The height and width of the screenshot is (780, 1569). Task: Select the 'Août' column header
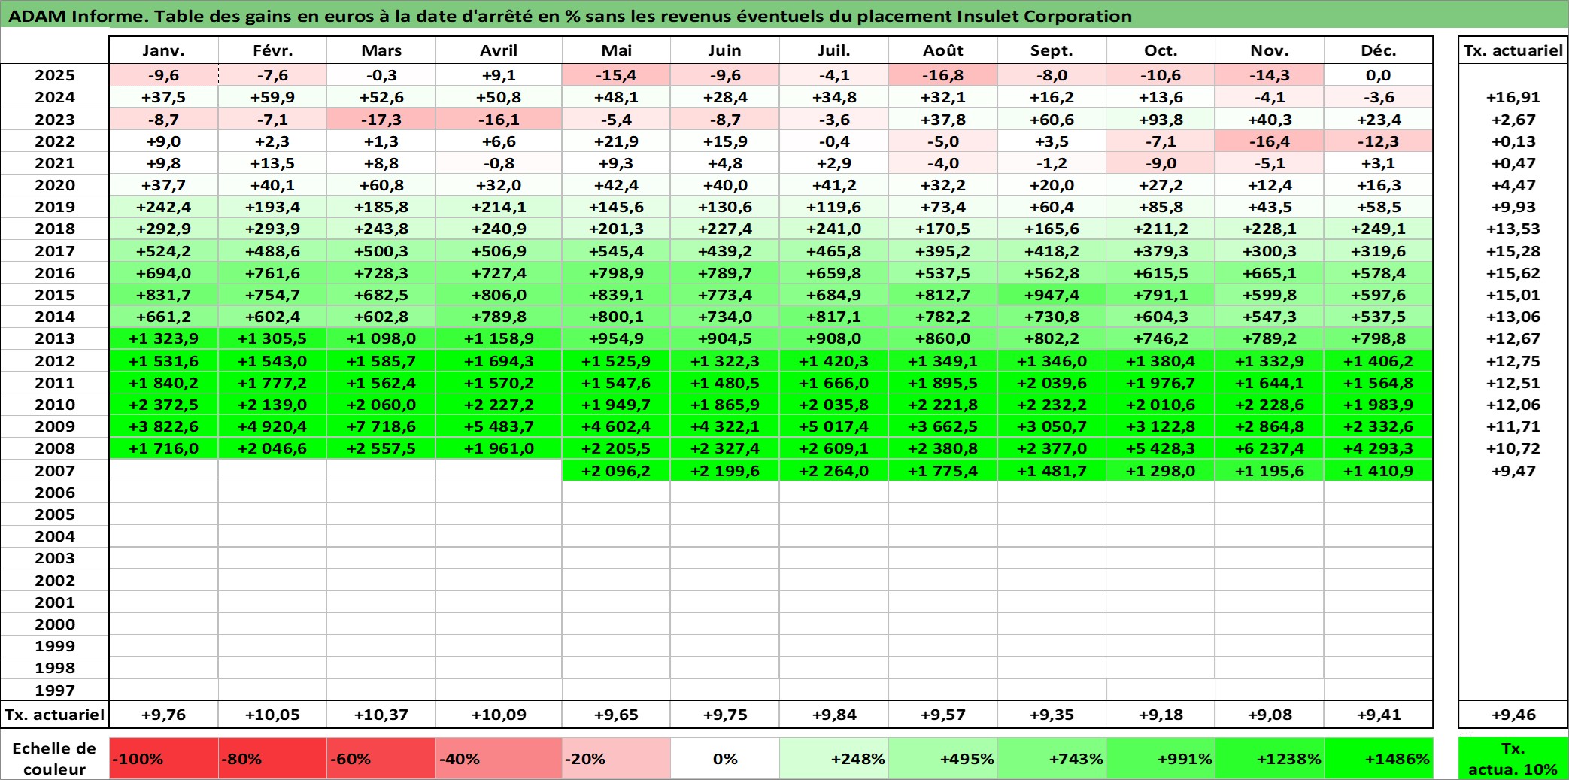pos(943,50)
